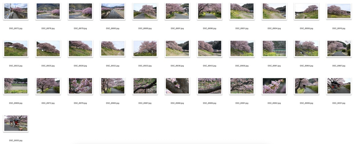
Task: Select the DSC_8989.jpg thumbnail
Action: [210, 86]
